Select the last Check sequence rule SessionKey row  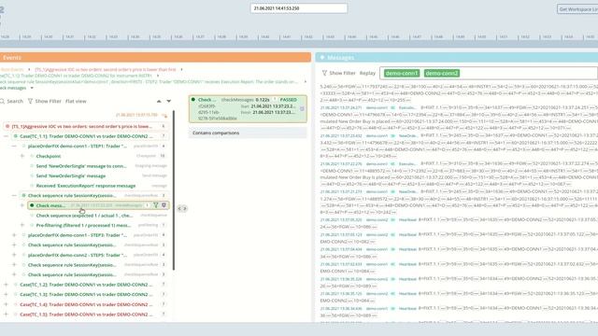94,274
